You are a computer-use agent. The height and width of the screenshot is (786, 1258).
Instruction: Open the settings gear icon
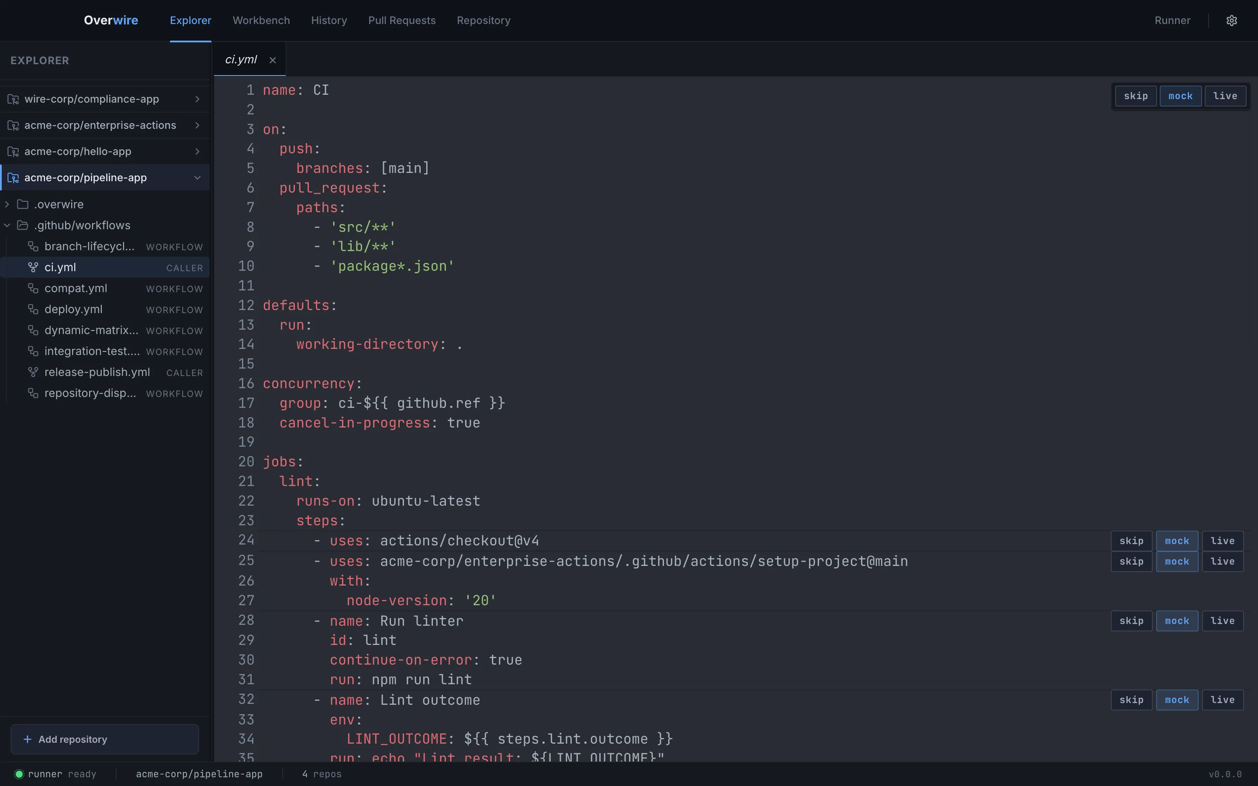tap(1231, 20)
